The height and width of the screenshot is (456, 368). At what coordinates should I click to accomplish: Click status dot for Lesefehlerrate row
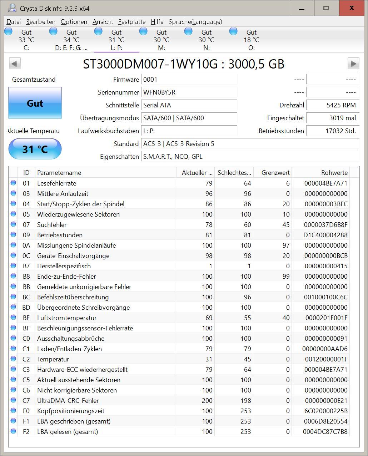click(x=13, y=183)
